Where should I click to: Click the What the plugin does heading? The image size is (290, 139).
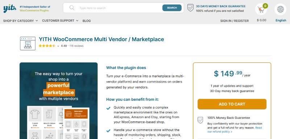[x=126, y=68]
